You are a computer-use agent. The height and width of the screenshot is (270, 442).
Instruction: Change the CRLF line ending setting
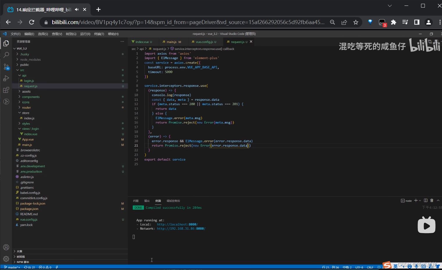point(370,267)
